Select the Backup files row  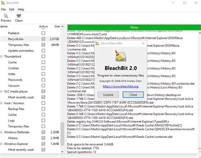tap(30, 109)
